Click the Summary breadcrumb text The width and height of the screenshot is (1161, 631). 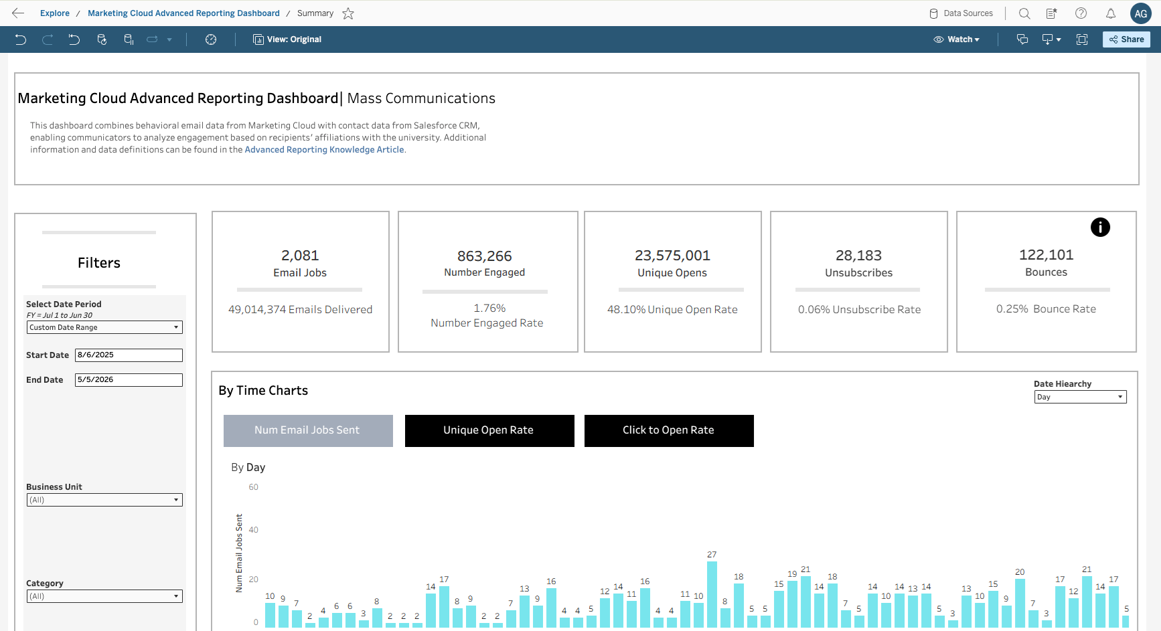[315, 13]
